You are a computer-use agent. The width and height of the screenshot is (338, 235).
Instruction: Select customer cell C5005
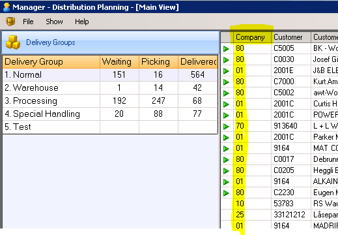coord(291,48)
